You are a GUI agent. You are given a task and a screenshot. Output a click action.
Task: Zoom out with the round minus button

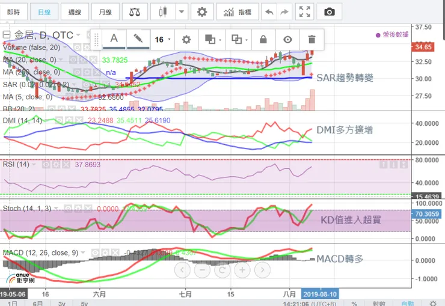202,270
